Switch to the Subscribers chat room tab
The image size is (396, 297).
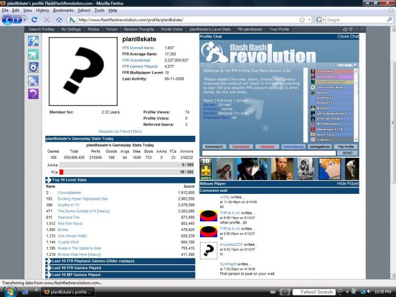coord(293,146)
